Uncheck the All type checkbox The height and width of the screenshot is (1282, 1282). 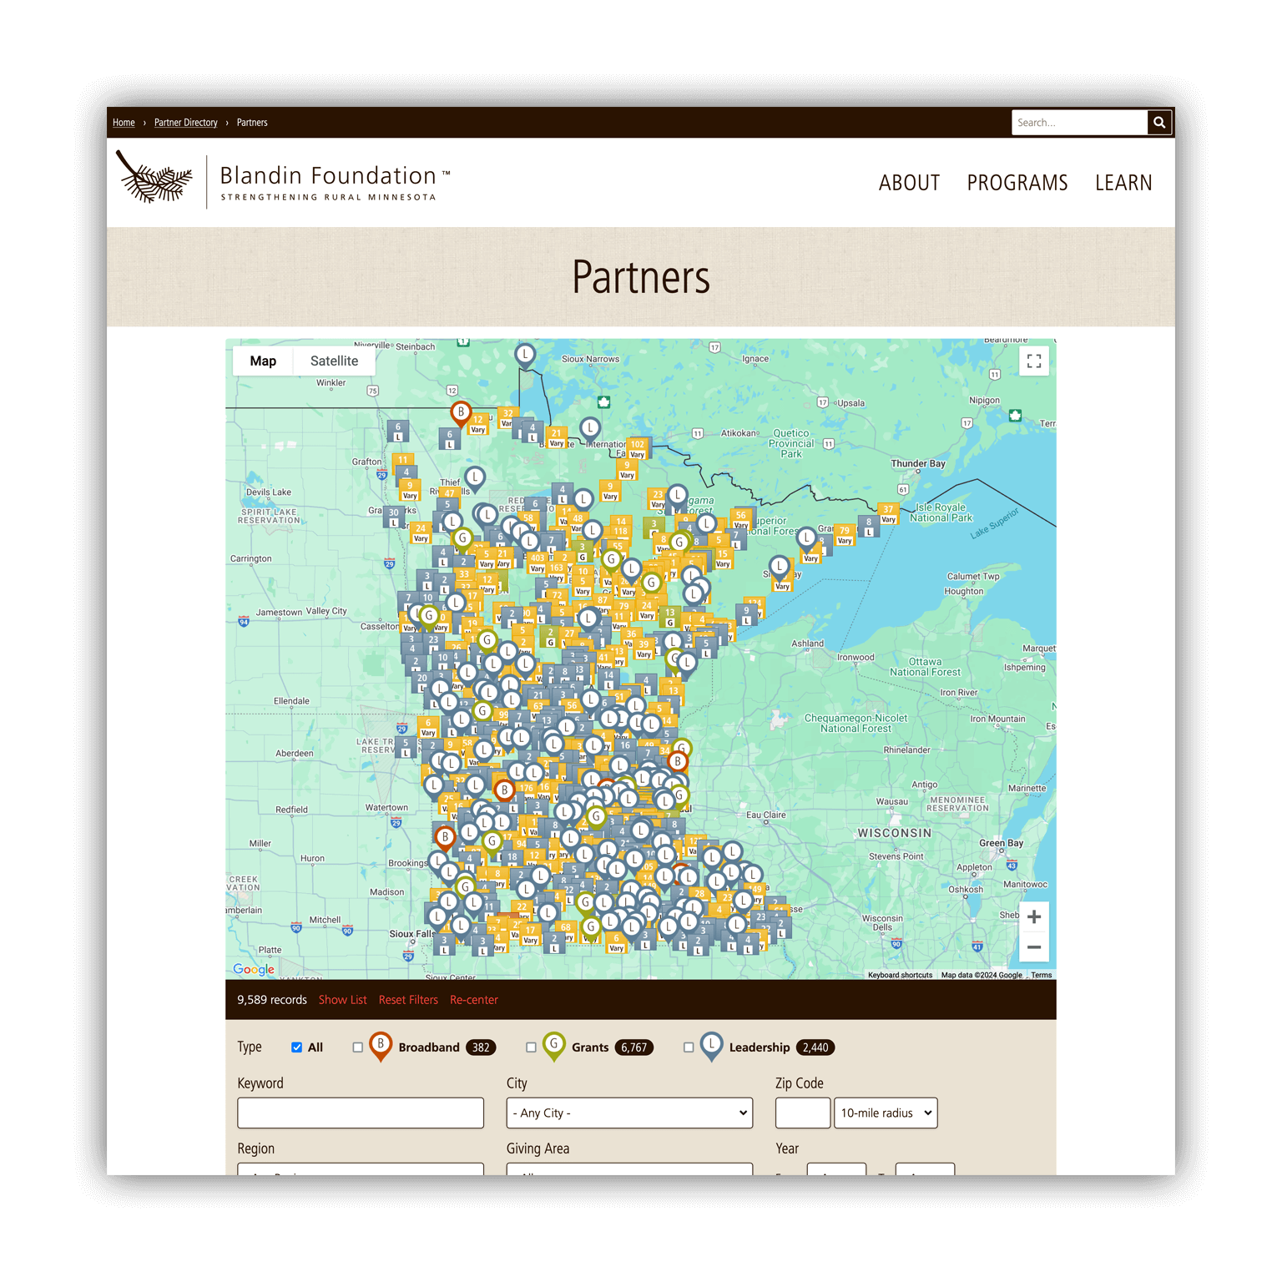coord(296,1047)
